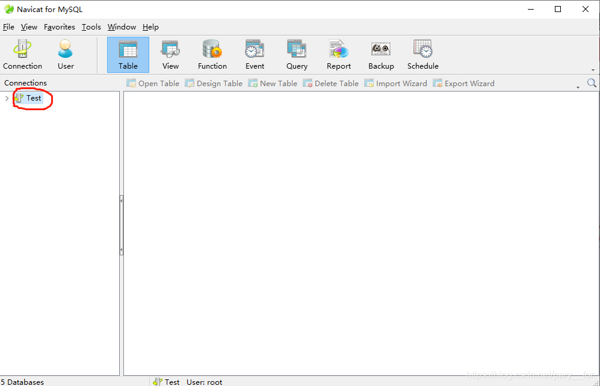Open the Backup icon

pos(381,55)
